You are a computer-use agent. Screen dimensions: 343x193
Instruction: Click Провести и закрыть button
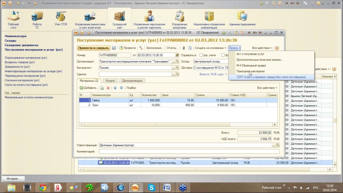[x=94, y=48]
